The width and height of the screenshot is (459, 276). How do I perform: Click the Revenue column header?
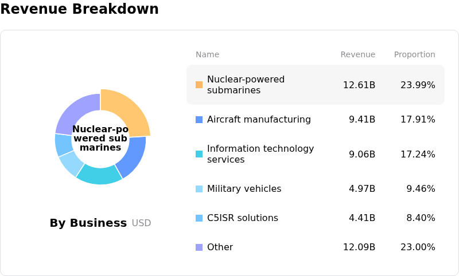point(358,55)
